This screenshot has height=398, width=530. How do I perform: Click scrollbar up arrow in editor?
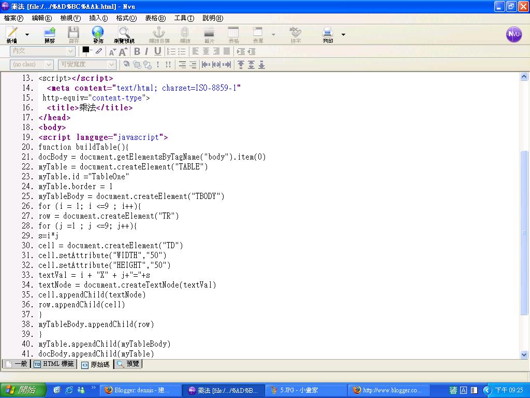[x=524, y=77]
